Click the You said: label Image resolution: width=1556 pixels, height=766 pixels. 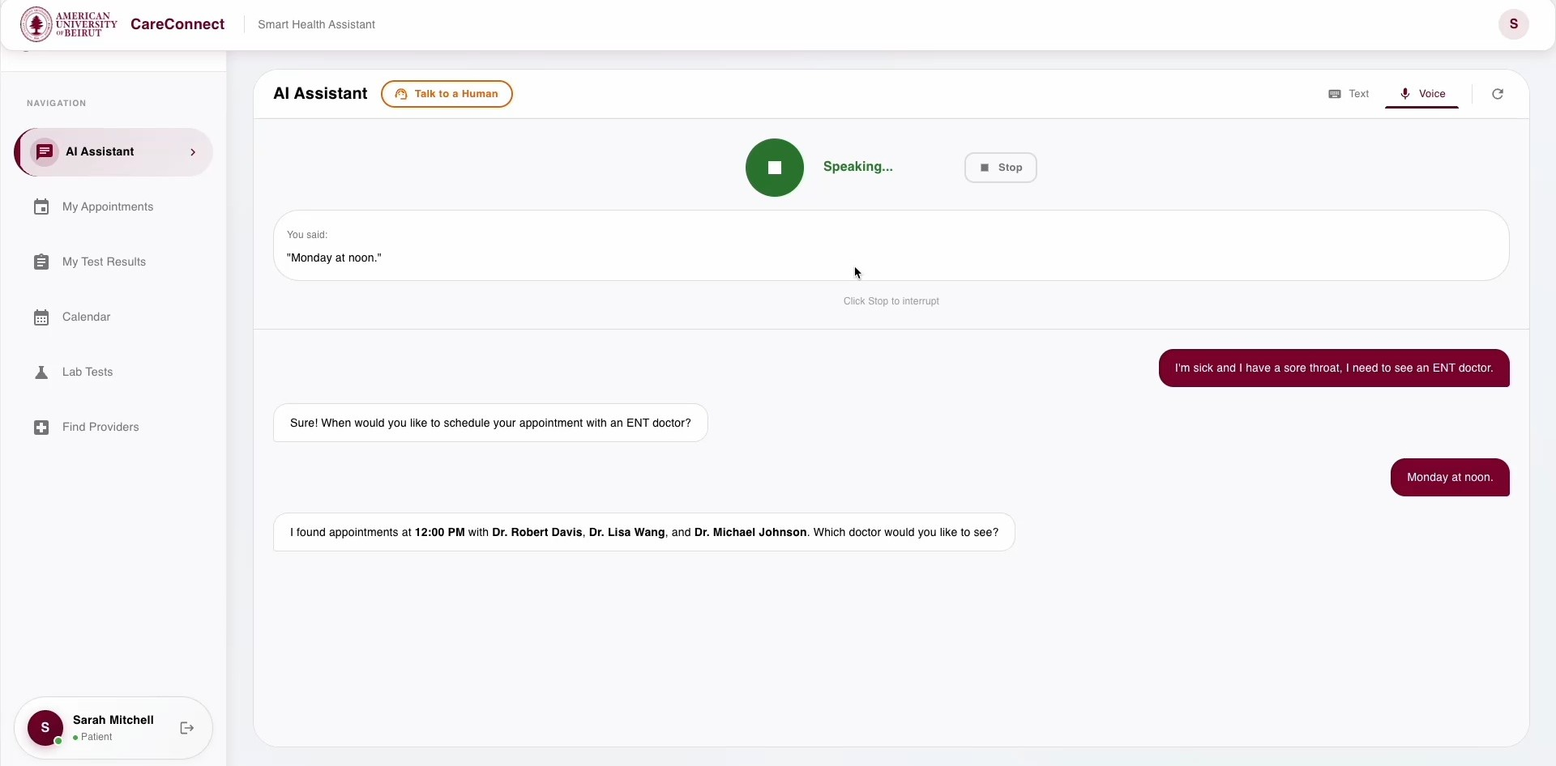click(307, 235)
